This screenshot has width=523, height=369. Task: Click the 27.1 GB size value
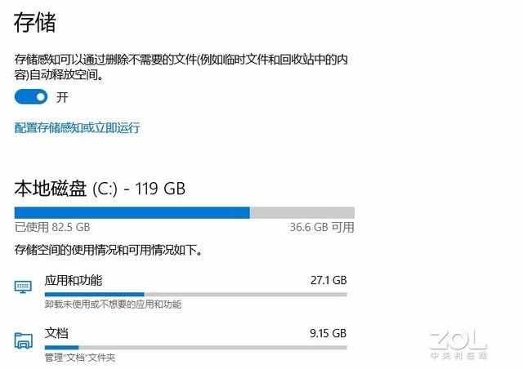click(329, 280)
